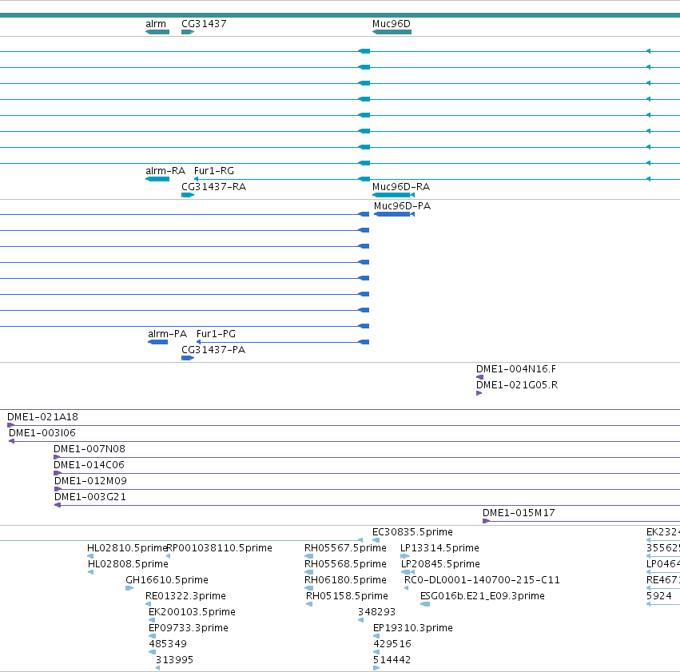Viewport: 680px width, 672px height.
Task: Click the LP13314.5prime EST
Action: pyautogui.click(x=405, y=556)
